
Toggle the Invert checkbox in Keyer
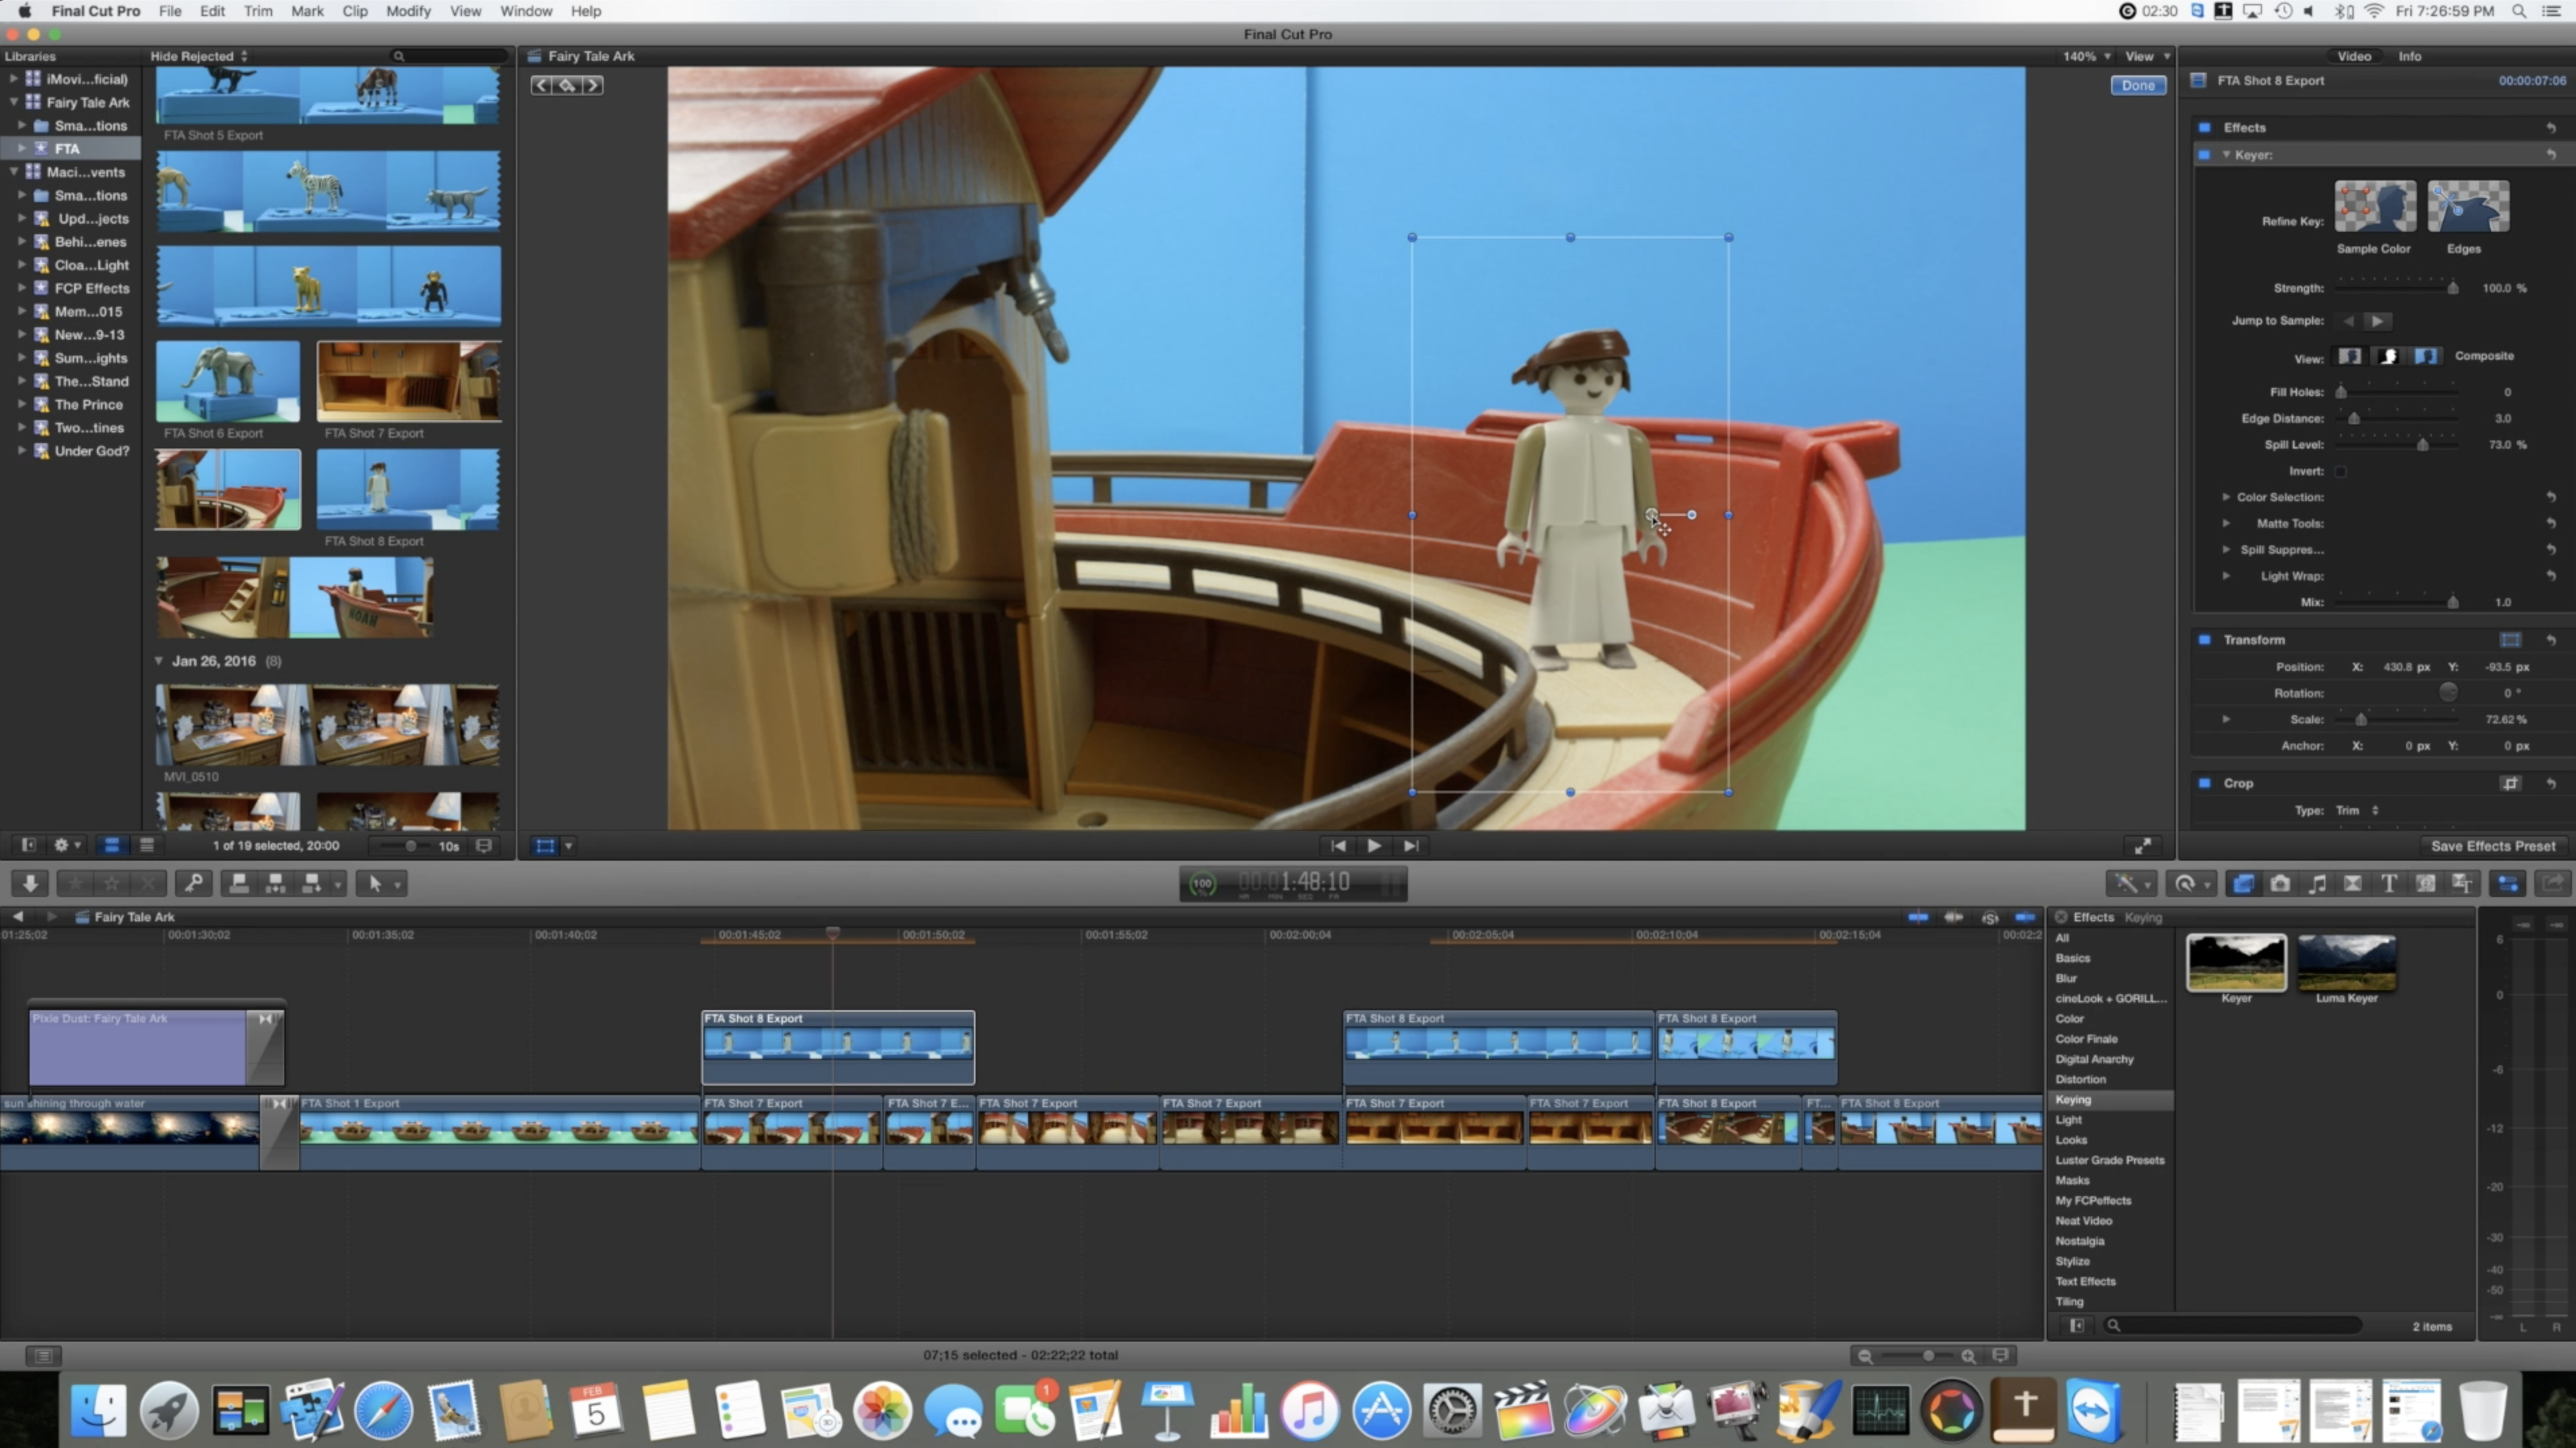[x=2341, y=471]
